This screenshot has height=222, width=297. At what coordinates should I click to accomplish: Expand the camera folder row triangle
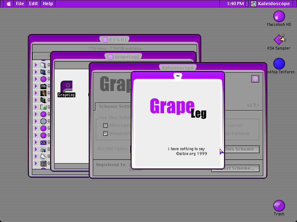(x=36, y=142)
